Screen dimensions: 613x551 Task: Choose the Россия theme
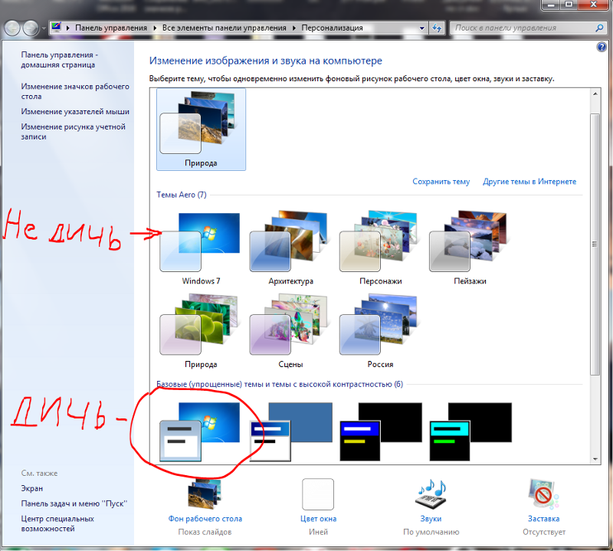point(380,331)
